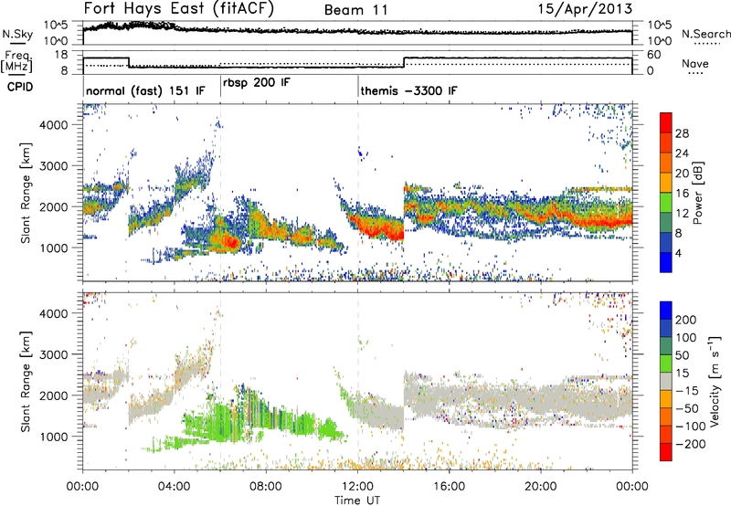Viewport: 731px width, 506px height.
Task: Click the 12:00 tick on time axis
Action: pos(358,485)
